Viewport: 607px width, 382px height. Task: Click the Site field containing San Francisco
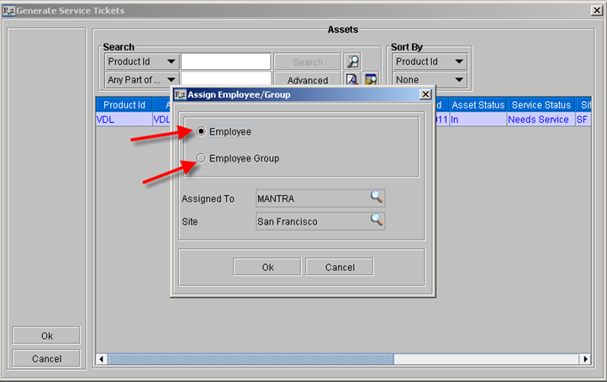pyautogui.click(x=320, y=221)
